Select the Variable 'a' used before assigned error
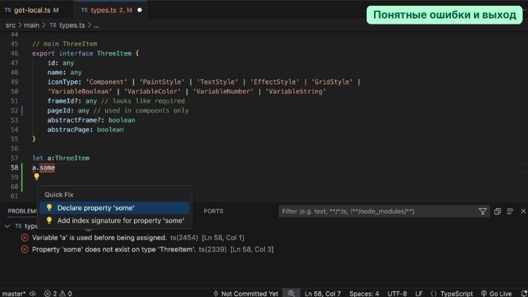Screen dimensions: 528x297 (138, 238)
